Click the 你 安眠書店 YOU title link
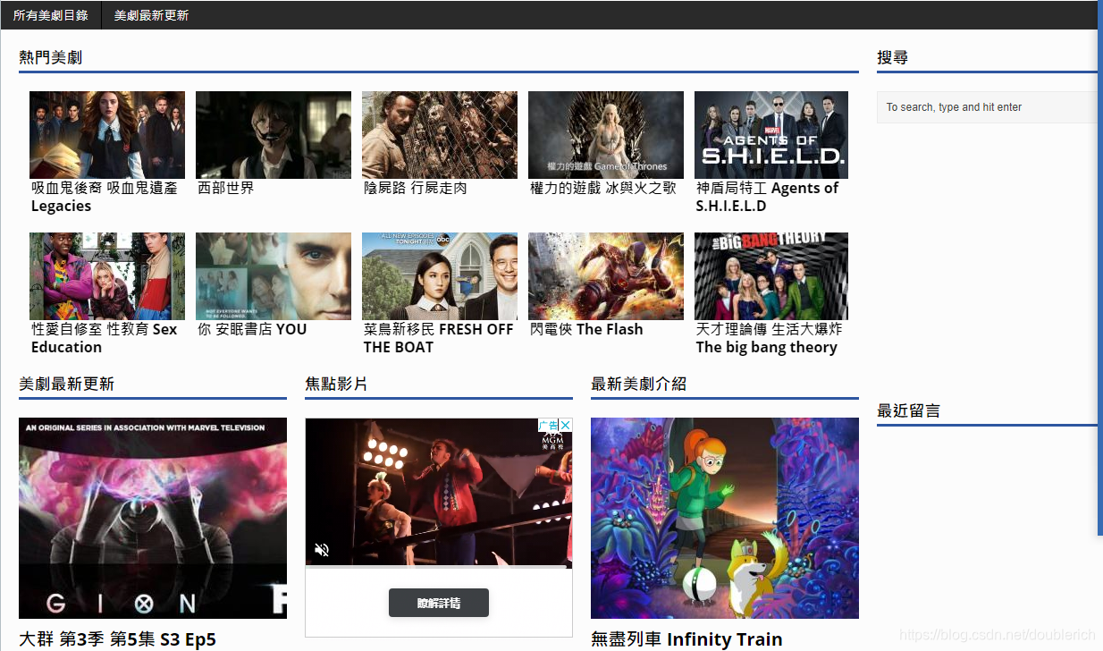The height and width of the screenshot is (651, 1103). [x=252, y=329]
